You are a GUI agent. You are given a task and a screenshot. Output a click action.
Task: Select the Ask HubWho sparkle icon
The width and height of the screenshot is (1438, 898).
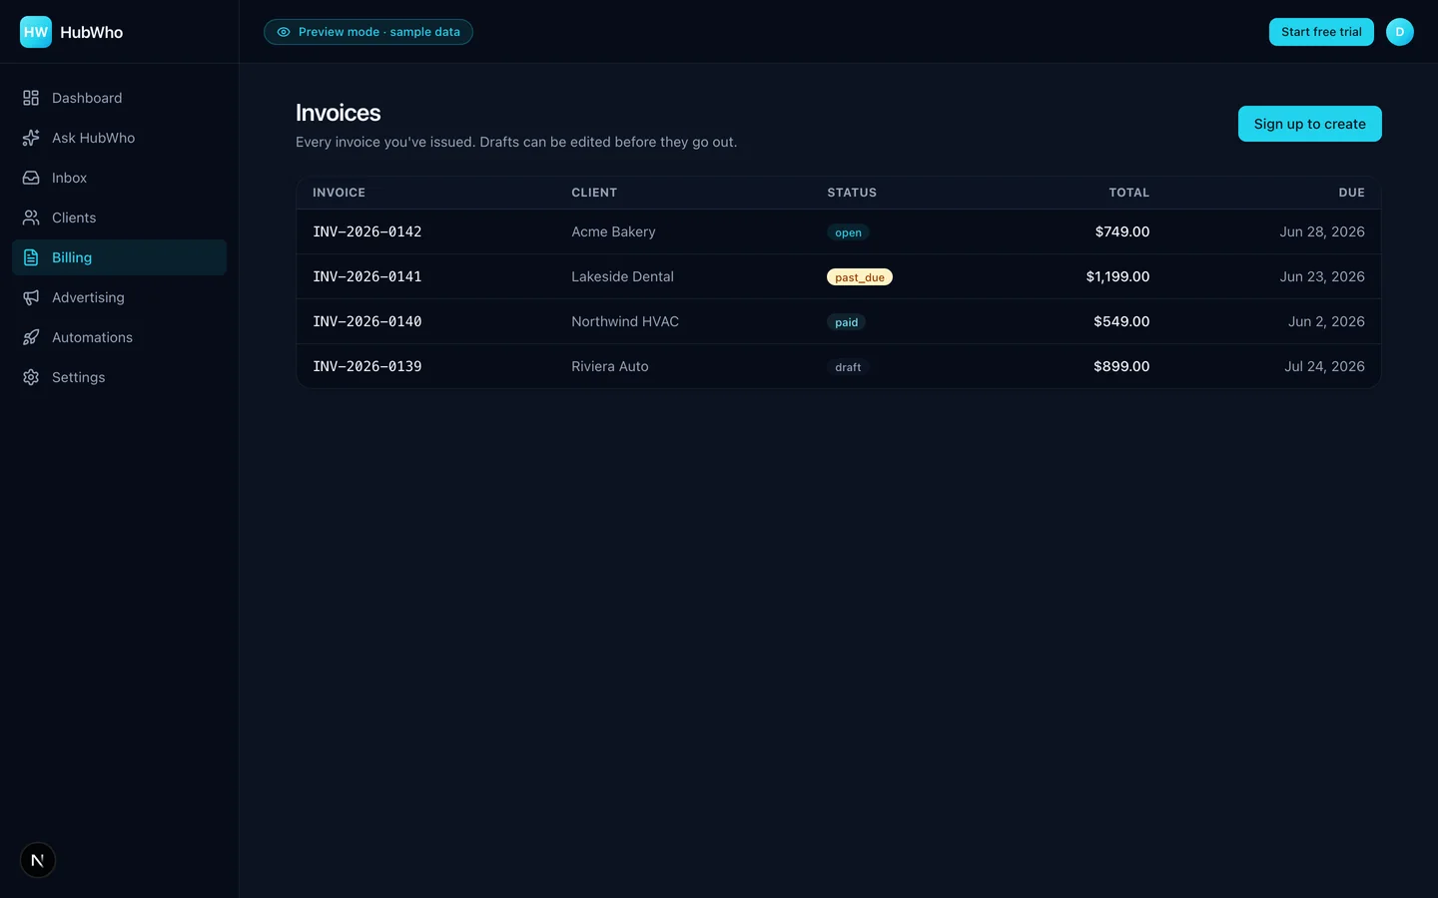pos(31,138)
